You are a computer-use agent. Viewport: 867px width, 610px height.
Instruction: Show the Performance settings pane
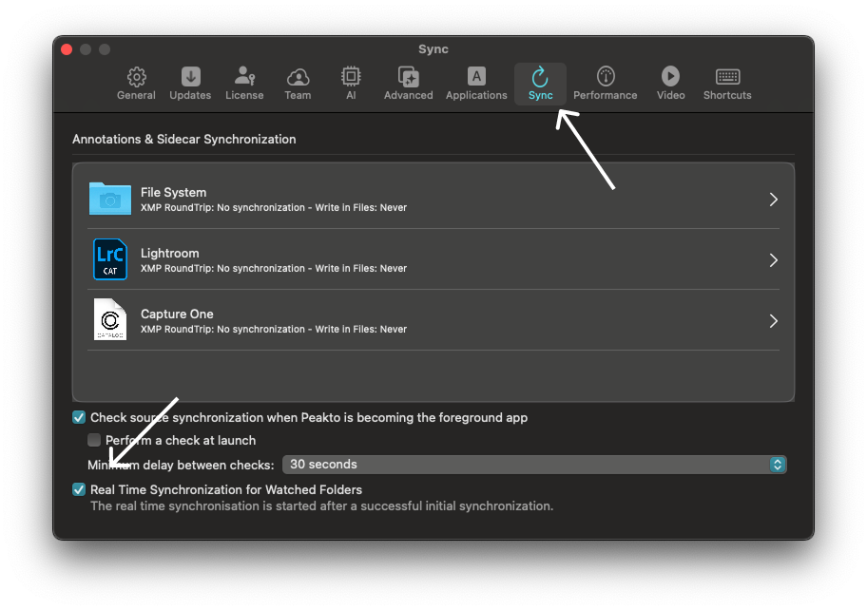[605, 84]
